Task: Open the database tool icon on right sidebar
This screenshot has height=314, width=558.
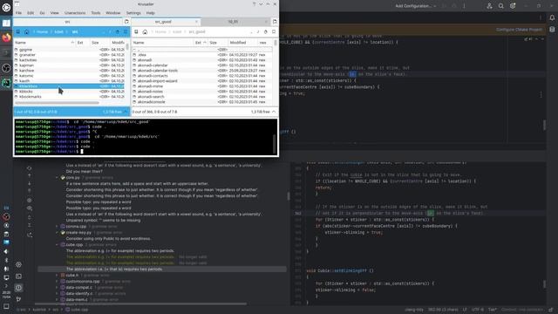Action: 552,30
